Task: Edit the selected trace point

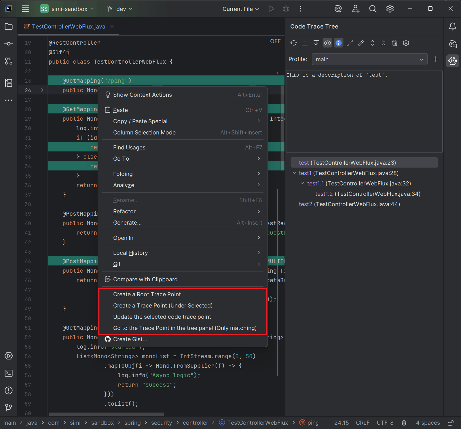Action: pos(361,43)
